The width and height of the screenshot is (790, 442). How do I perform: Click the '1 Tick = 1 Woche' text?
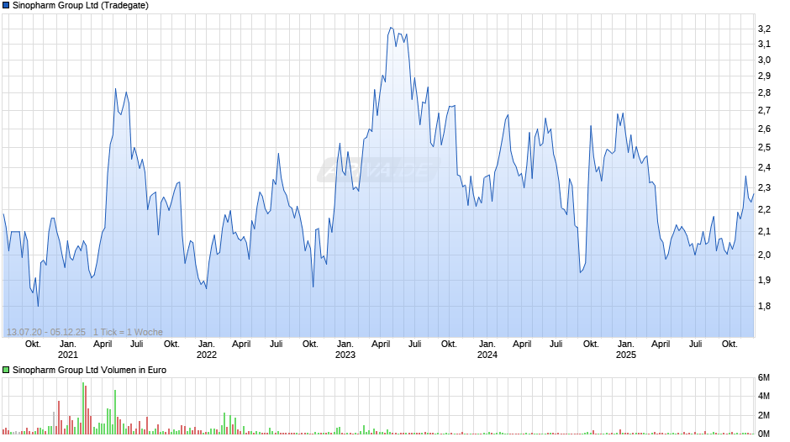(x=128, y=332)
